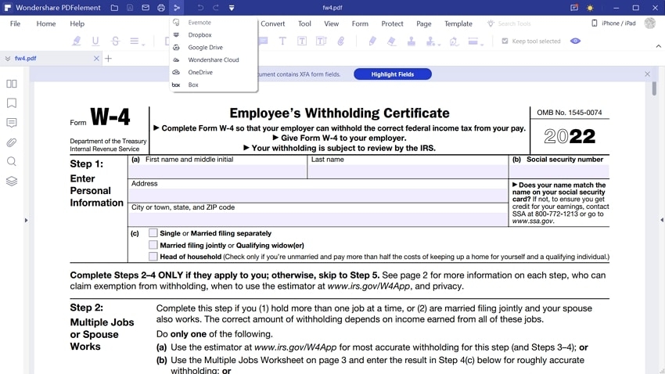
Task: Open the Search panel in sidebar
Action: (x=12, y=162)
